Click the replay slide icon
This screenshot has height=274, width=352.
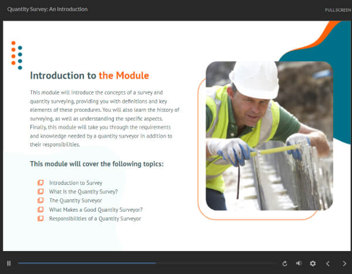tap(285, 263)
